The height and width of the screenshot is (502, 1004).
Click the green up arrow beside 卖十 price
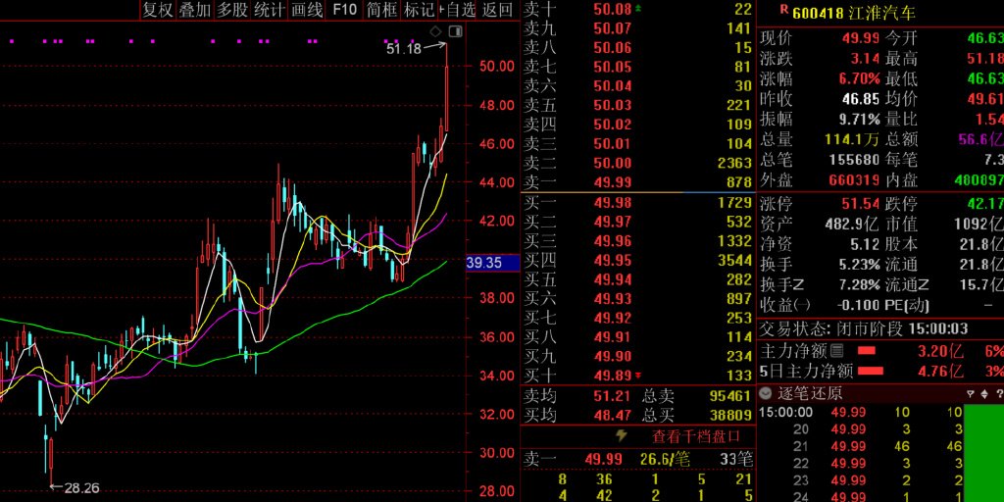[x=640, y=9]
